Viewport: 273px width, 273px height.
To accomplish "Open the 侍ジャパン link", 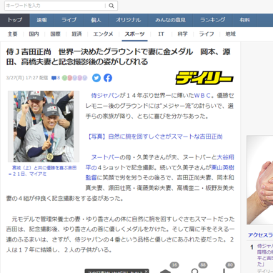I will tap(105, 96).
